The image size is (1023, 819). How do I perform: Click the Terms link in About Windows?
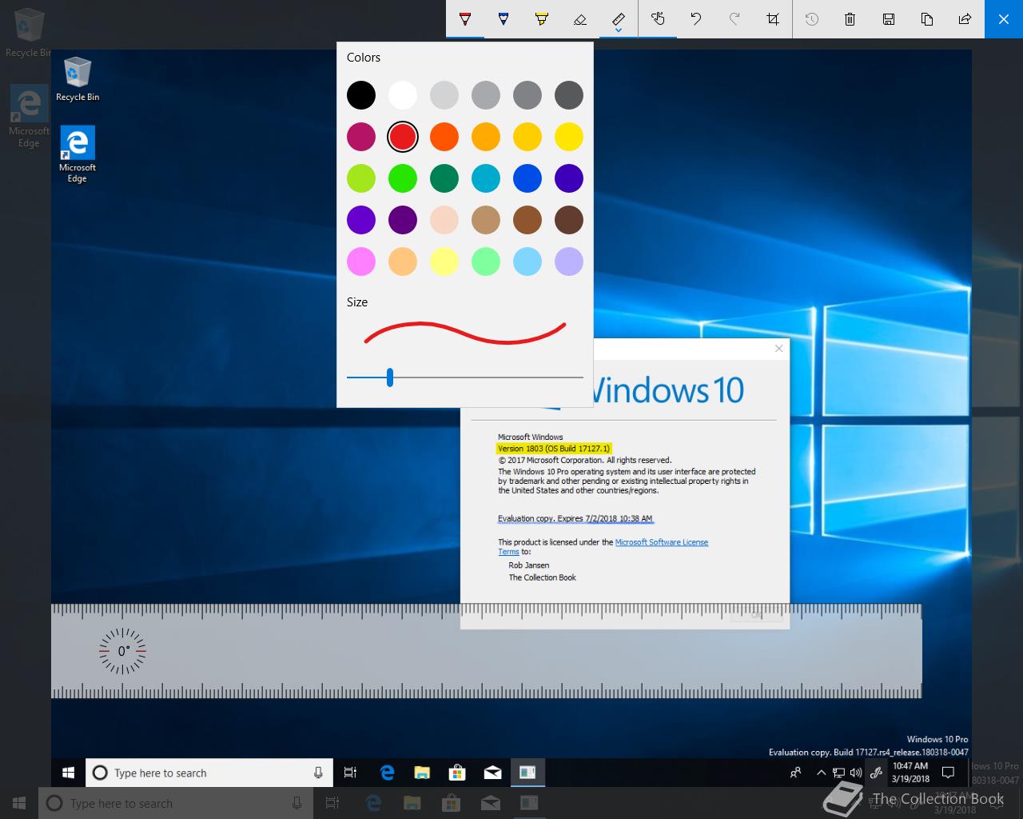[508, 552]
